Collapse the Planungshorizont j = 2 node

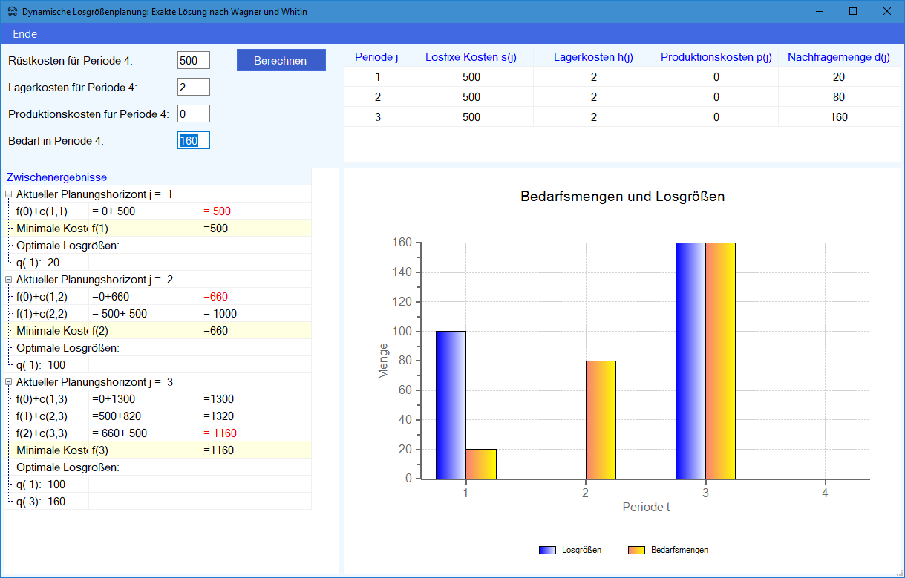pos(9,280)
